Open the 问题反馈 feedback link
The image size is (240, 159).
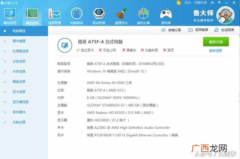coord(200,3)
